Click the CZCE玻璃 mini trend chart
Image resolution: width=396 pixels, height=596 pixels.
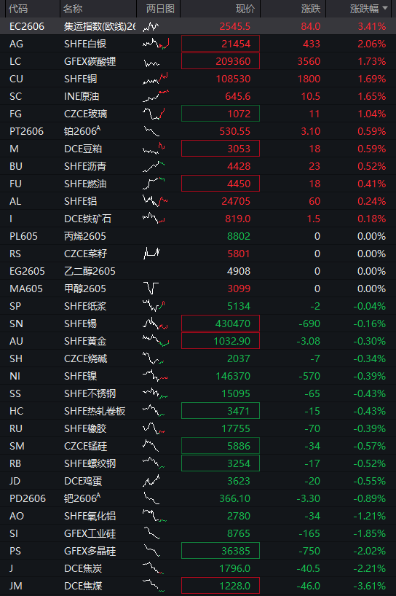[154, 114]
